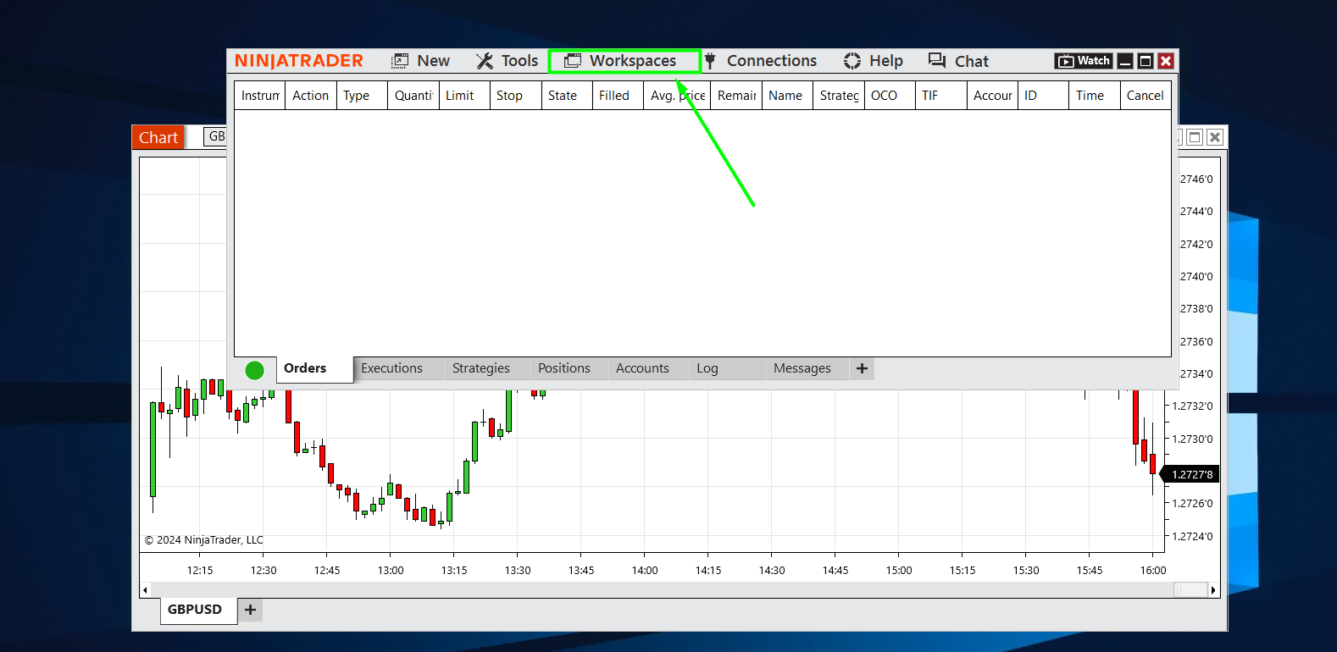Click the Watch video button
The width and height of the screenshot is (1337, 652).
(1084, 61)
